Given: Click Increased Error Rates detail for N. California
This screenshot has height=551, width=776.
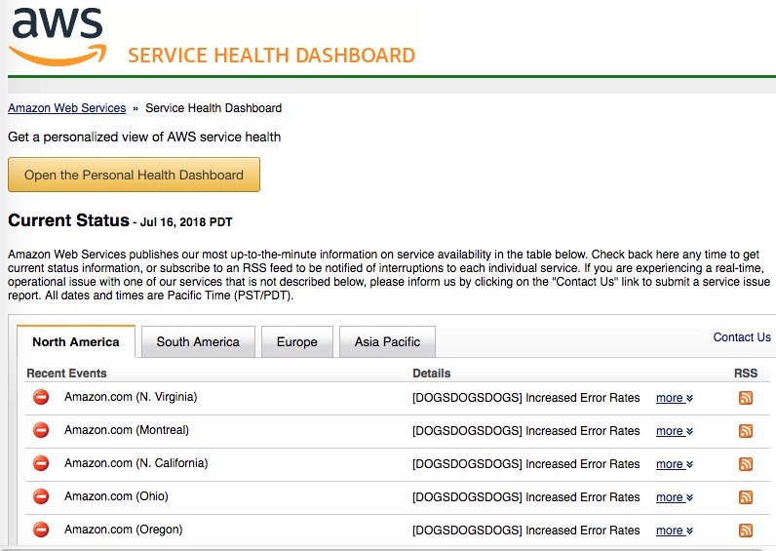Looking at the screenshot, I should click(x=526, y=464).
